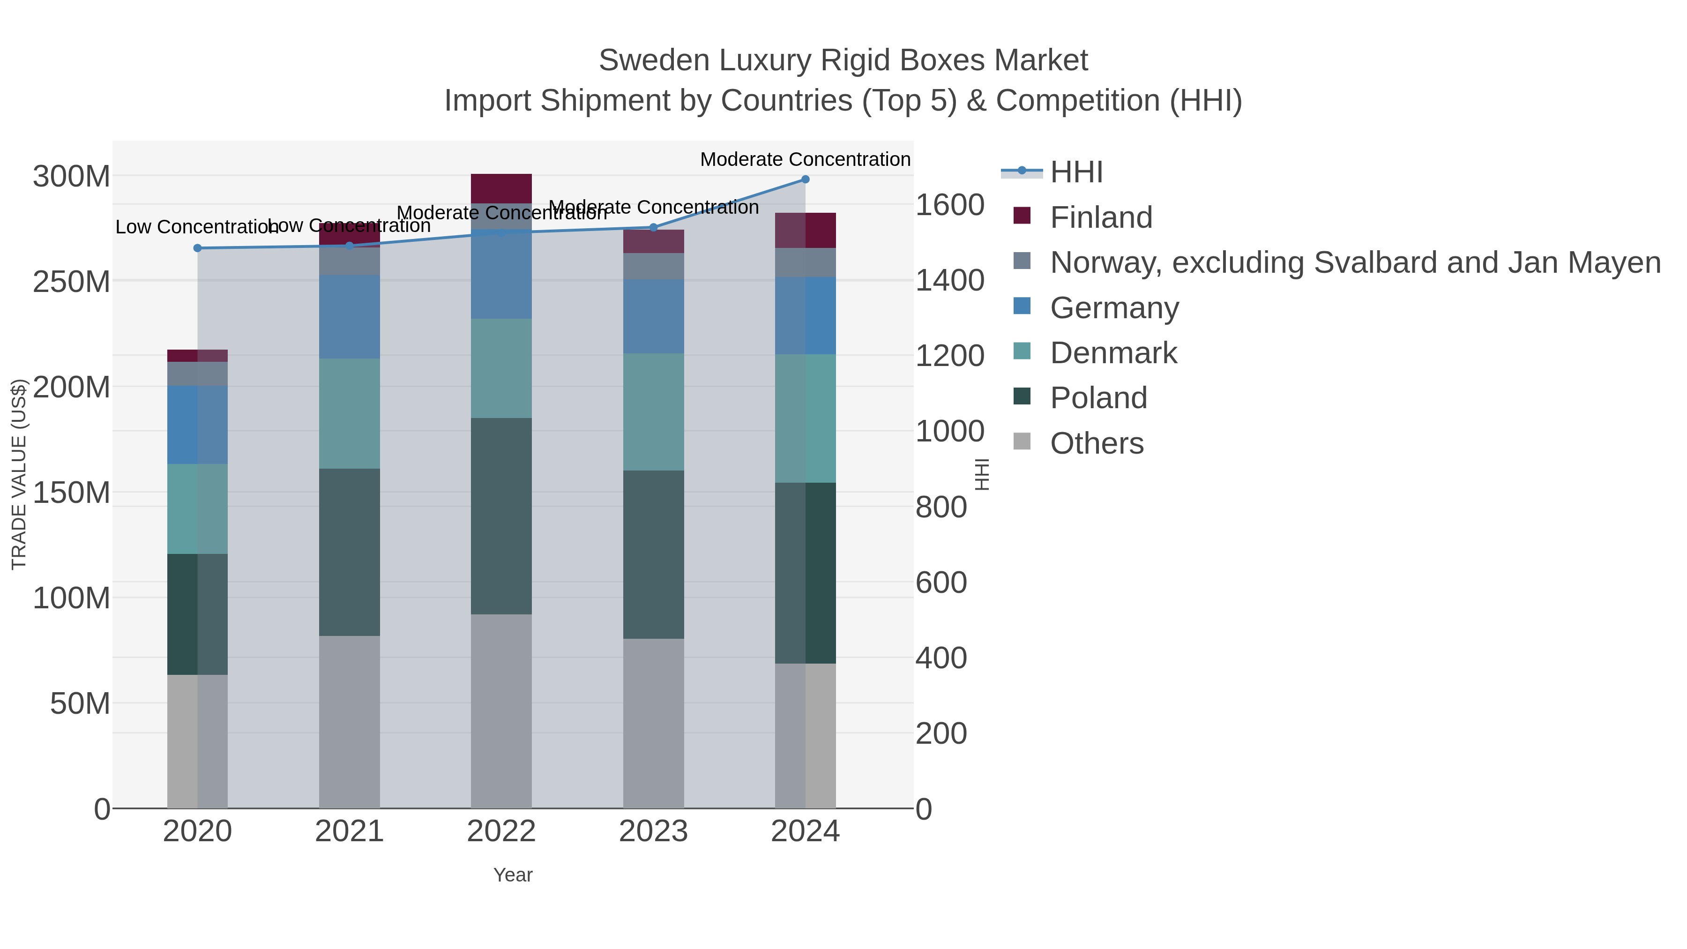Click the TRADE VALUE (US$) axis title

(19, 474)
